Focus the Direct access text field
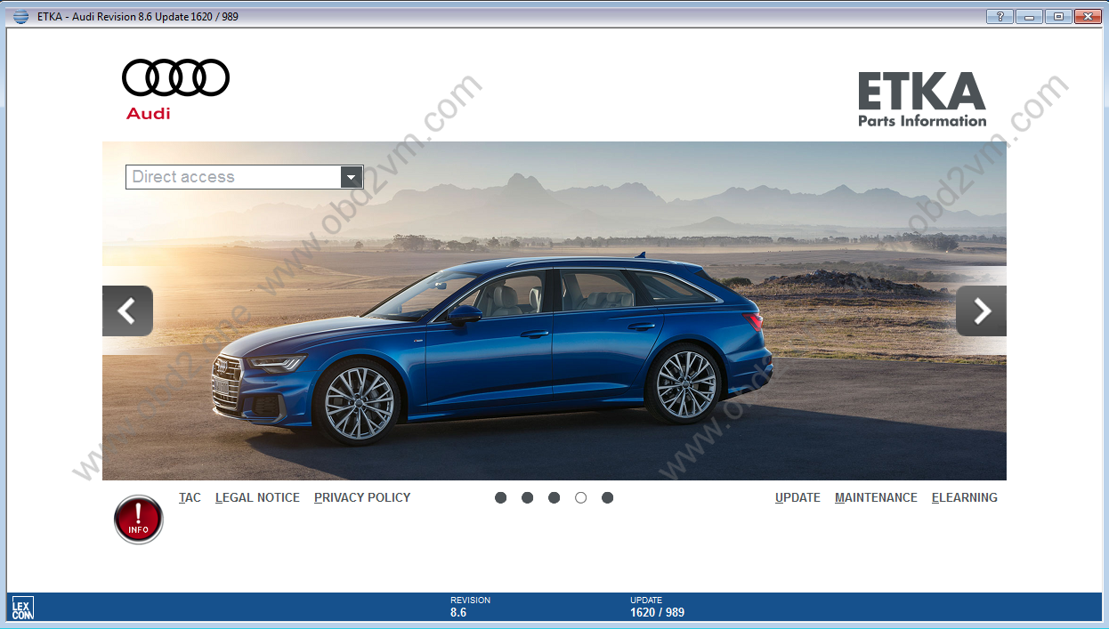This screenshot has width=1109, height=629. click(x=233, y=177)
